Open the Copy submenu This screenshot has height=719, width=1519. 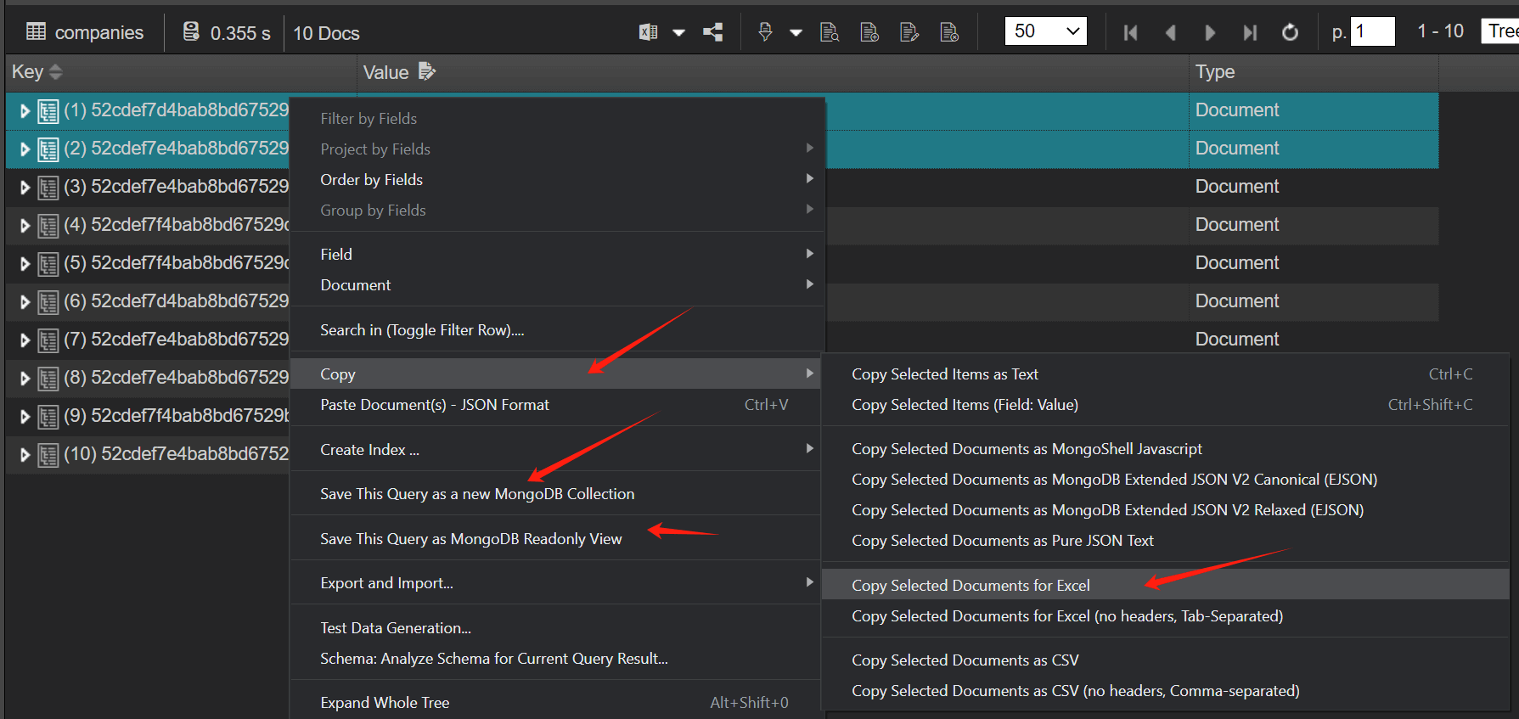coord(556,374)
